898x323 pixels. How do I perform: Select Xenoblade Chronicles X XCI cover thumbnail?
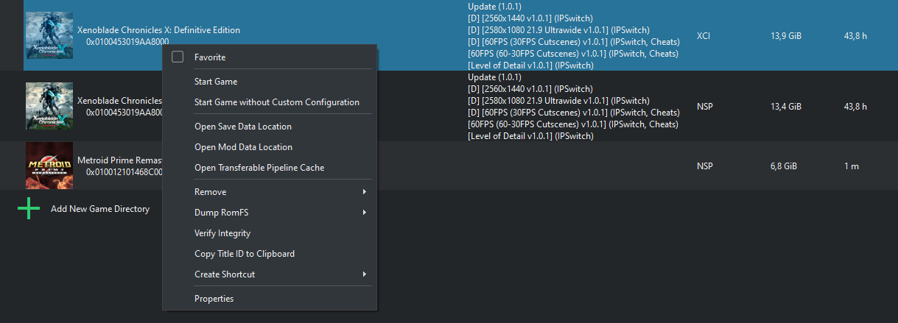pyautogui.click(x=49, y=35)
